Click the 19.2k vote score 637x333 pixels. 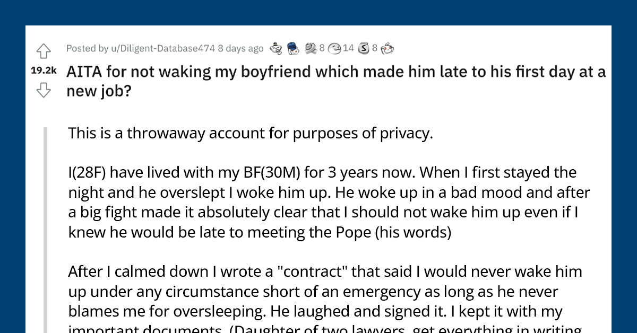pos(44,71)
